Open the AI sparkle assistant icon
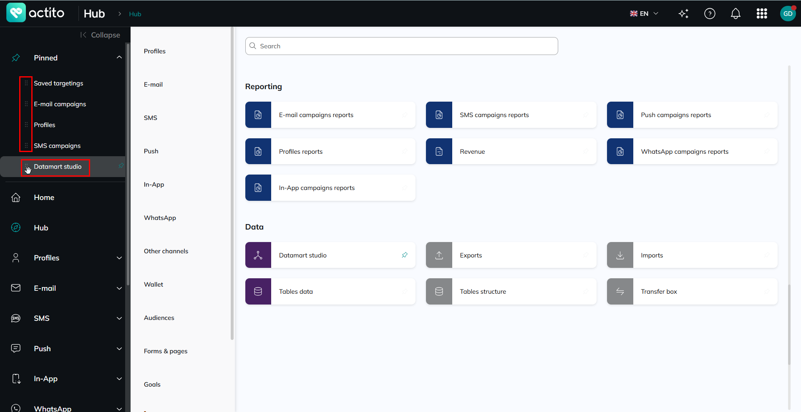 [683, 14]
